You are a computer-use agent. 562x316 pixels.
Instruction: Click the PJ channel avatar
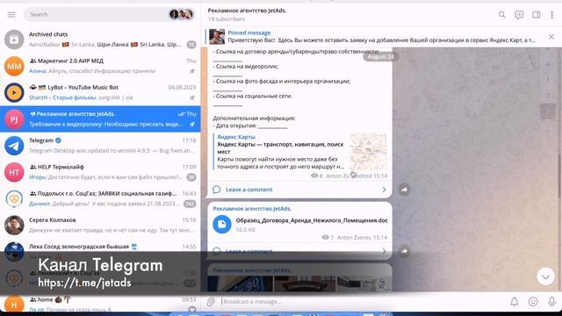point(14,119)
